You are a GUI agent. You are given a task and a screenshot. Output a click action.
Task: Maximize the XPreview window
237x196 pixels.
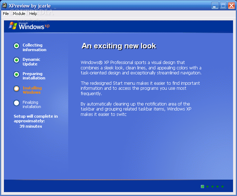[223, 6]
